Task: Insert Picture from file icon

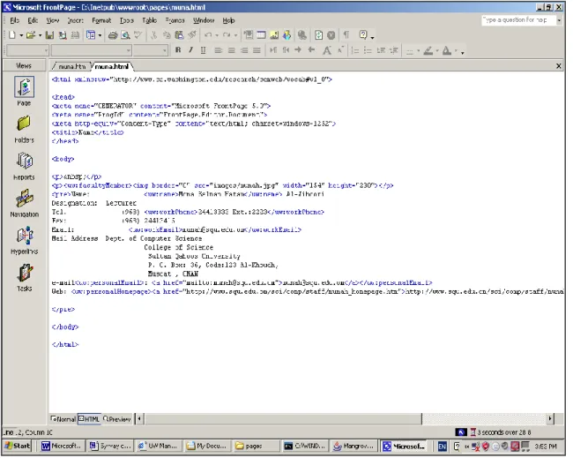Action: coord(274,35)
